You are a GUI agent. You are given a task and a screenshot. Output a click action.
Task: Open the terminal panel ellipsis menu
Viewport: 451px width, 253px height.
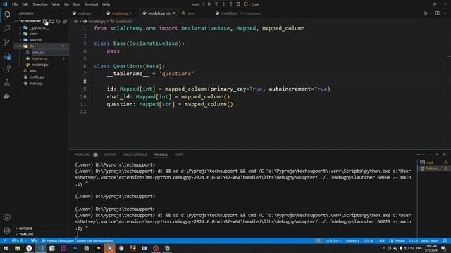(430, 155)
